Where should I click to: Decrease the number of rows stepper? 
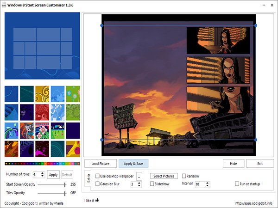point(42,176)
